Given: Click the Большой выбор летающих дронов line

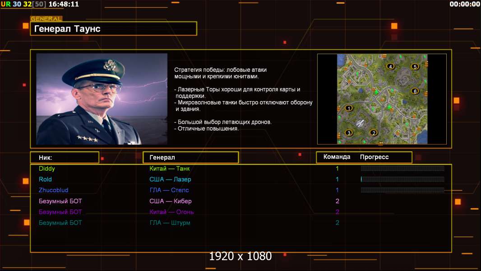Looking at the screenshot, I should (223, 122).
